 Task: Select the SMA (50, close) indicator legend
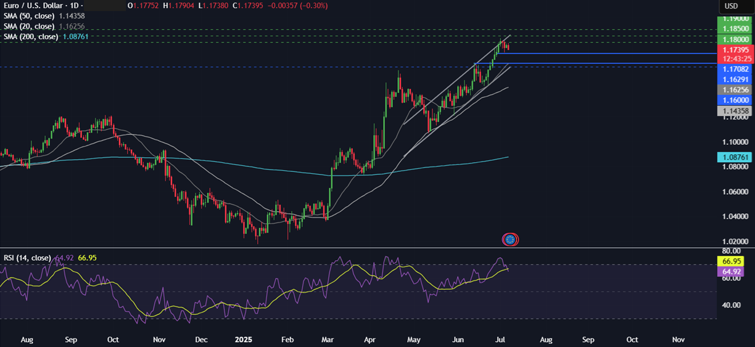(x=30, y=16)
